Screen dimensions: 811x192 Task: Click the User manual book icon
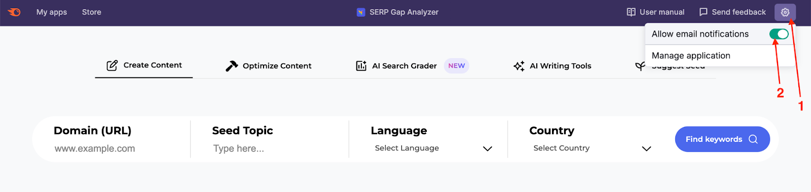tap(631, 12)
